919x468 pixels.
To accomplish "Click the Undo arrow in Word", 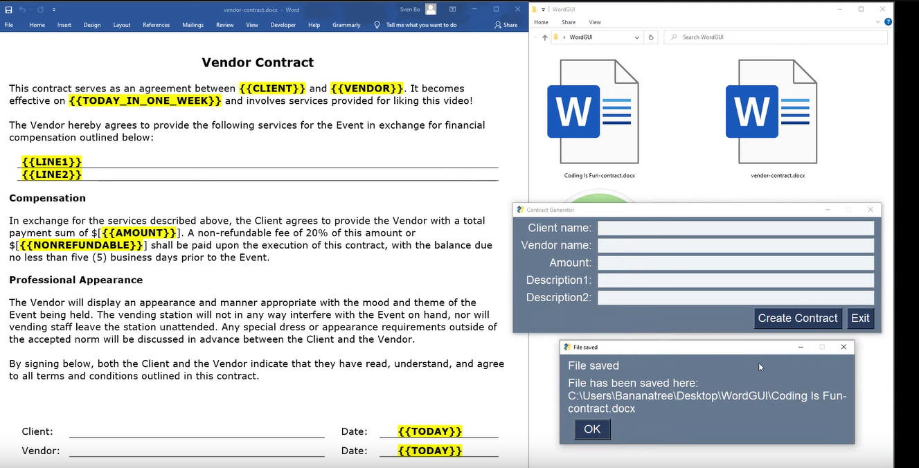I will (22, 10).
